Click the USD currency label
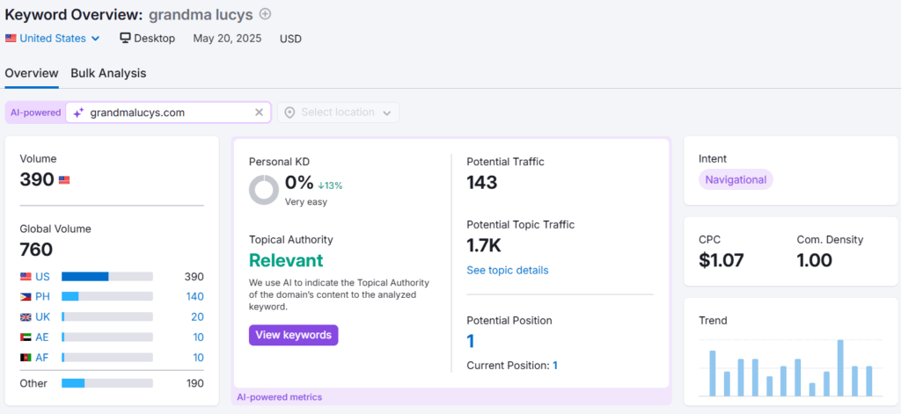 tap(290, 39)
